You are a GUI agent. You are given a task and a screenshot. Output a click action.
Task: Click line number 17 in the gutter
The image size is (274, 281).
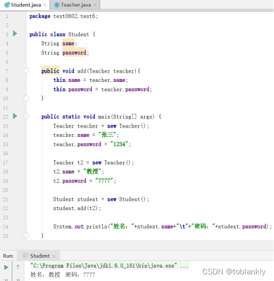[6, 163]
